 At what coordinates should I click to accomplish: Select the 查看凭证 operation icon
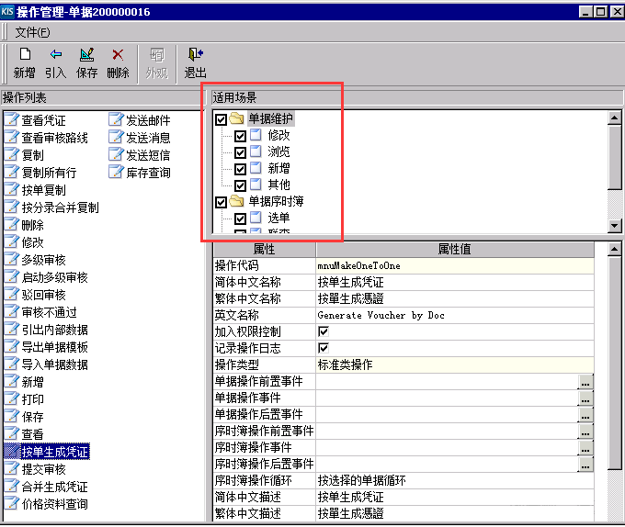pyautogui.click(x=12, y=120)
